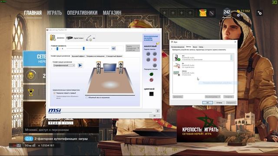
Task: Click 'Настроить' button in Sound dialog
Action: (178, 97)
